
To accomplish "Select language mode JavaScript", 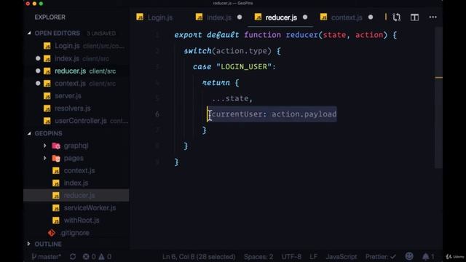I will coord(341,257).
